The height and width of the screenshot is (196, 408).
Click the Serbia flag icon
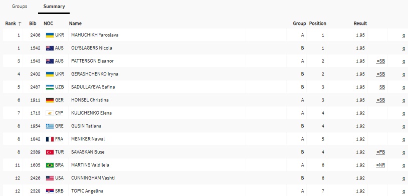[x=50, y=191]
